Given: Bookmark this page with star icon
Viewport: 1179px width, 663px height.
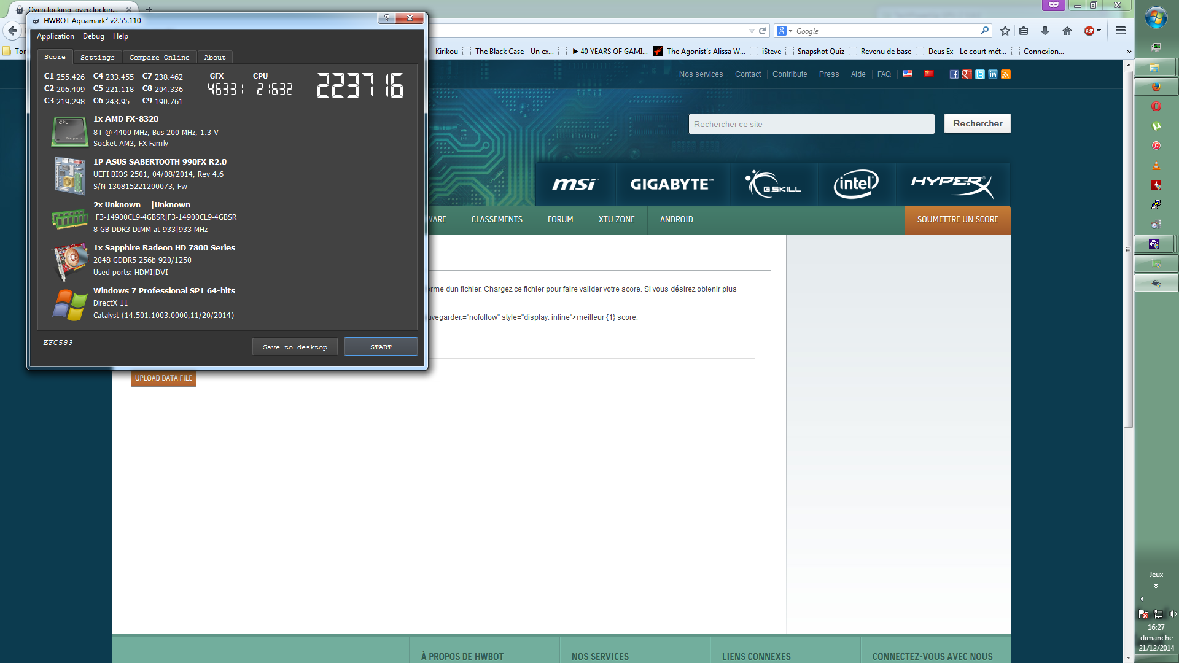Looking at the screenshot, I should click(1005, 31).
